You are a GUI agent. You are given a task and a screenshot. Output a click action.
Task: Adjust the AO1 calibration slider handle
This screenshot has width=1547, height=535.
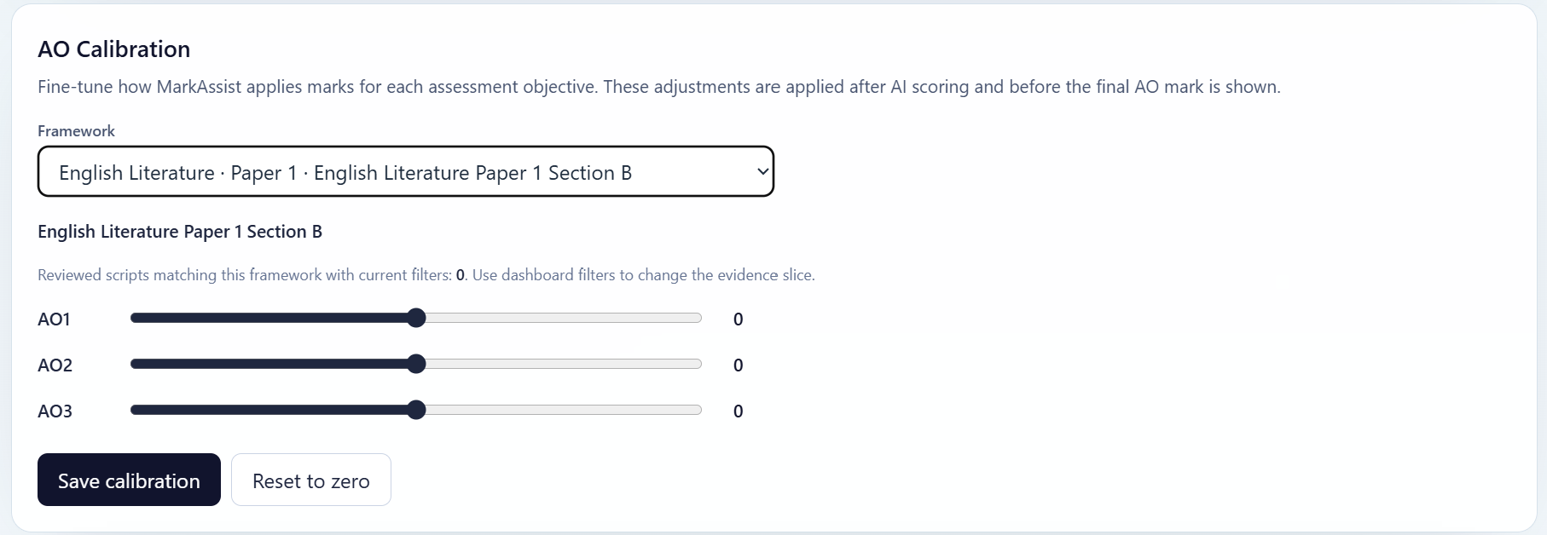point(415,318)
